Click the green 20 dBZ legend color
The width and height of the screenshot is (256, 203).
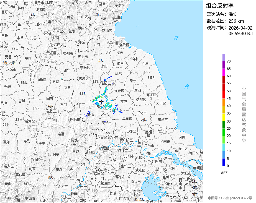pyautogui.click(x=224, y=132)
